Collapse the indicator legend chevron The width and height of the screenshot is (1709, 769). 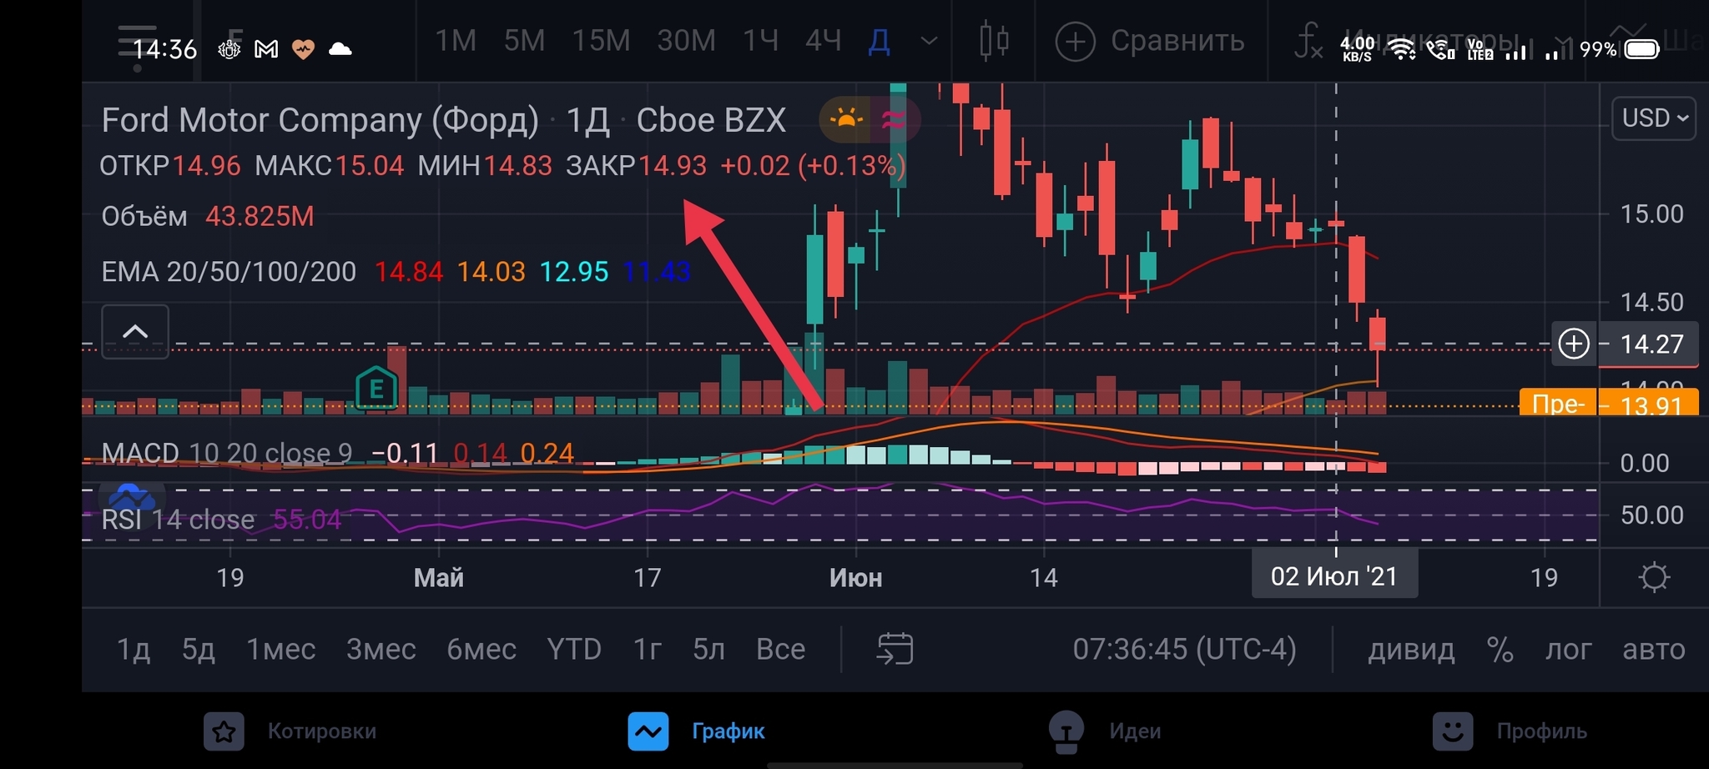point(135,331)
